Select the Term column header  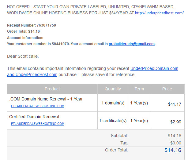[139, 89]
